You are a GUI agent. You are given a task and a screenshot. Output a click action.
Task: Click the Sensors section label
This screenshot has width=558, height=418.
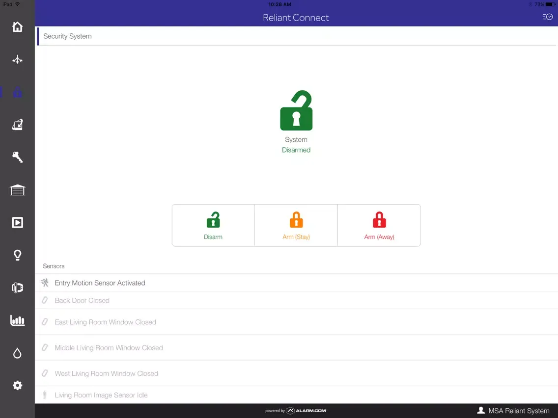click(x=54, y=266)
